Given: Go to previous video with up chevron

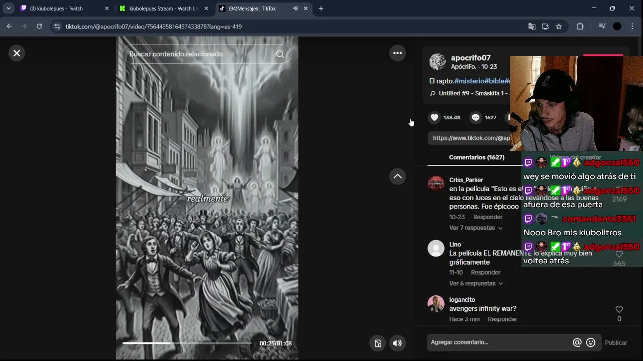Looking at the screenshot, I should click(397, 176).
